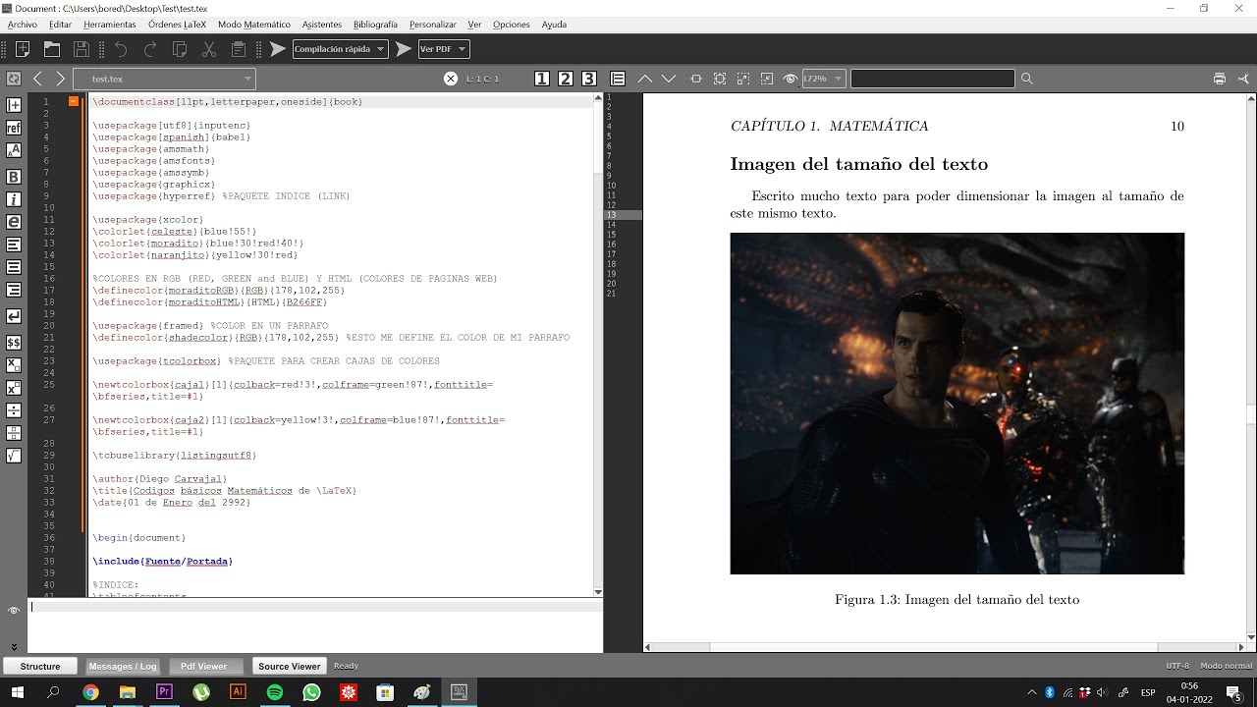Go to the previous document with left arrow

click(x=37, y=79)
